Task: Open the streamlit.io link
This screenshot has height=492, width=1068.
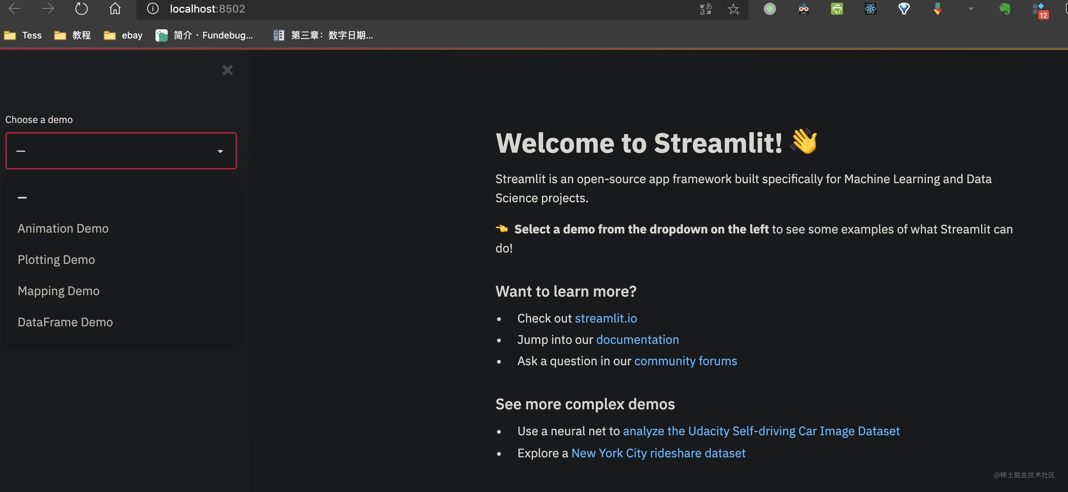Action: click(x=606, y=318)
